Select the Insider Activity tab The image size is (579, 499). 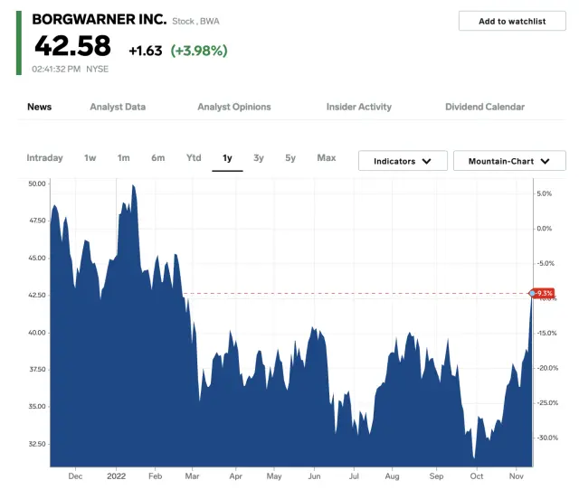pyautogui.click(x=359, y=107)
